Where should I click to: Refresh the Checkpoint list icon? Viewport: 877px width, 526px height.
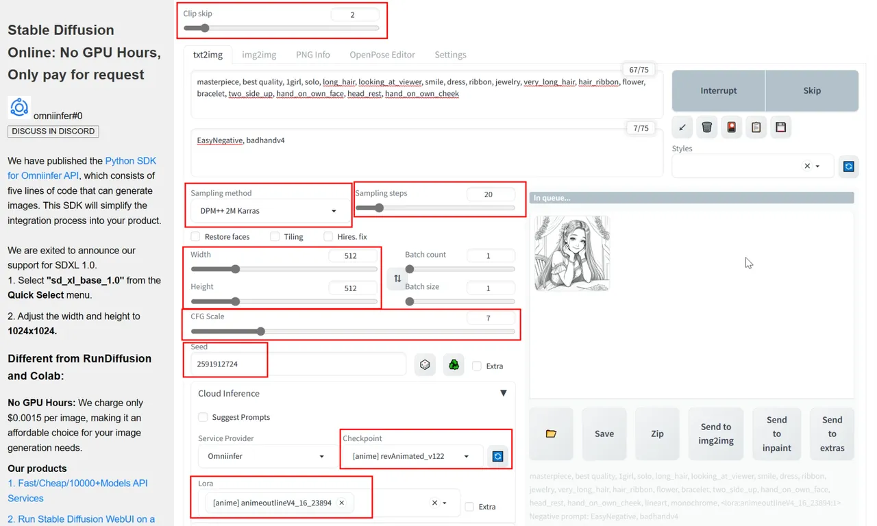coord(498,456)
